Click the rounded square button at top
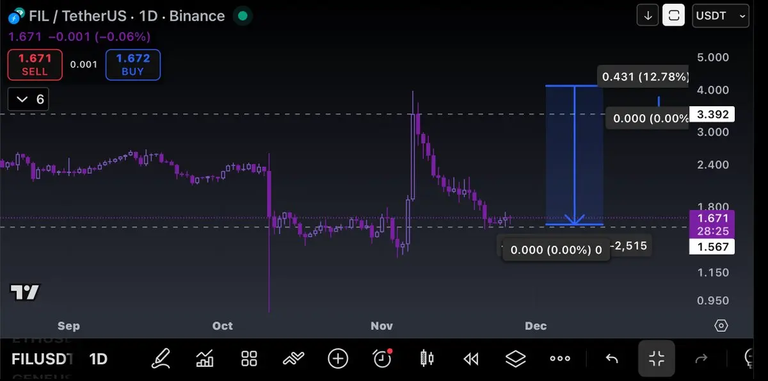 point(673,15)
